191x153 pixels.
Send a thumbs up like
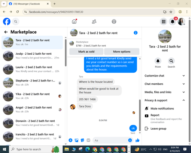pyautogui.click(x=138, y=140)
